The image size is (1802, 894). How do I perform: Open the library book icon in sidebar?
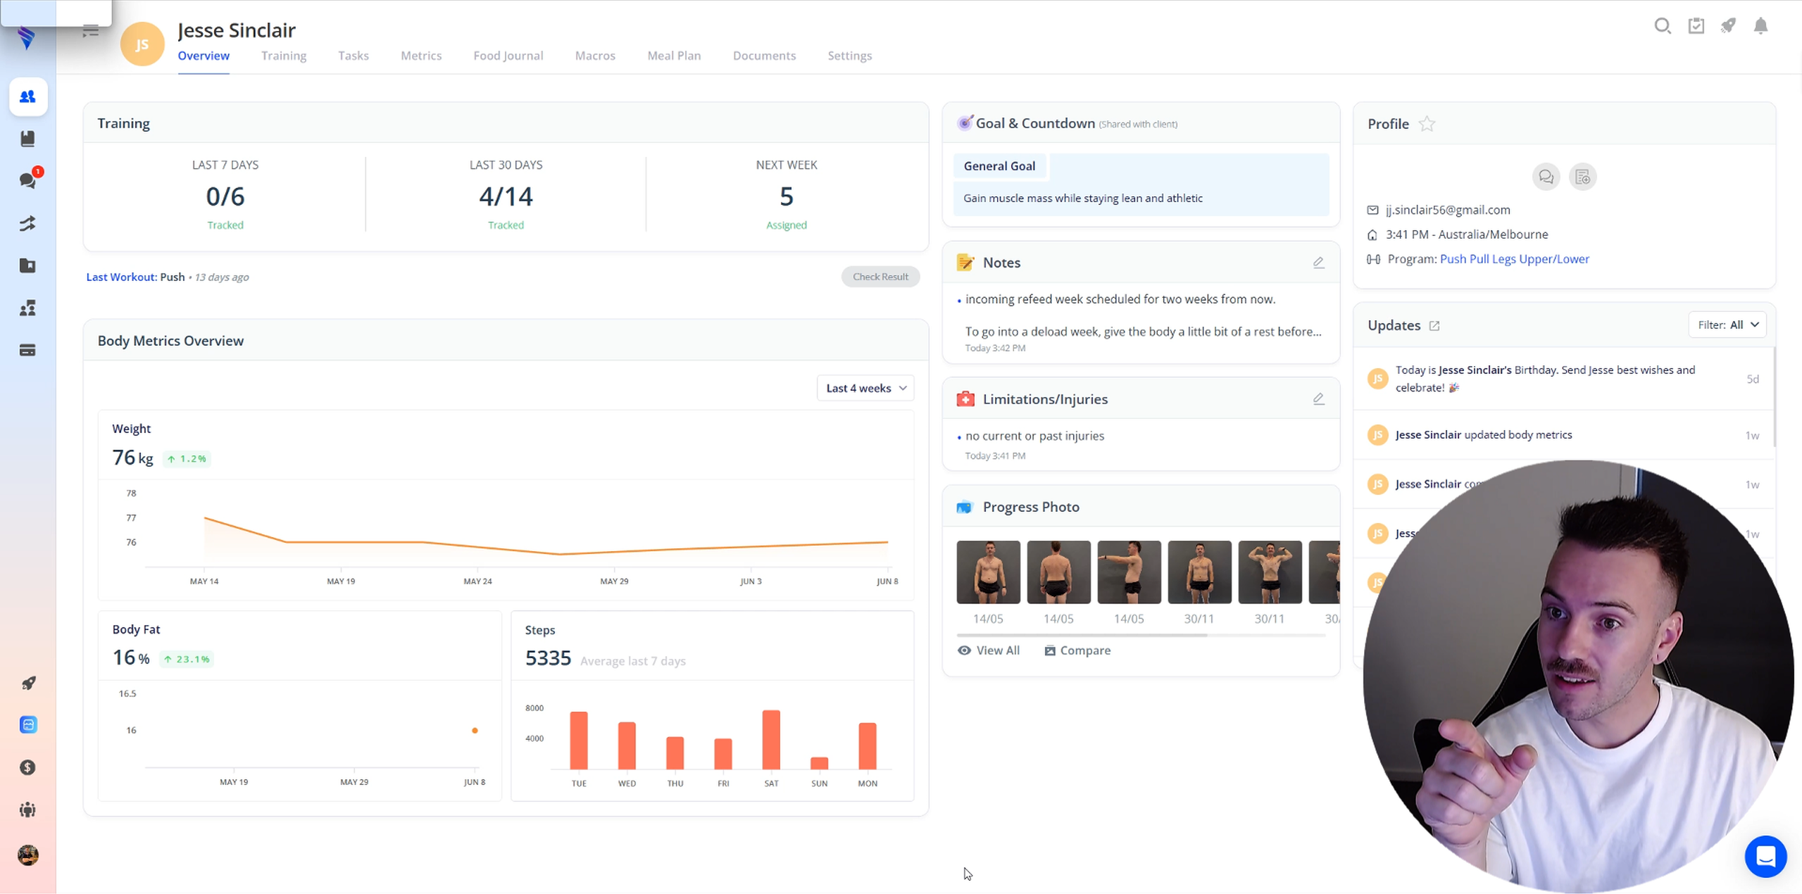click(27, 139)
